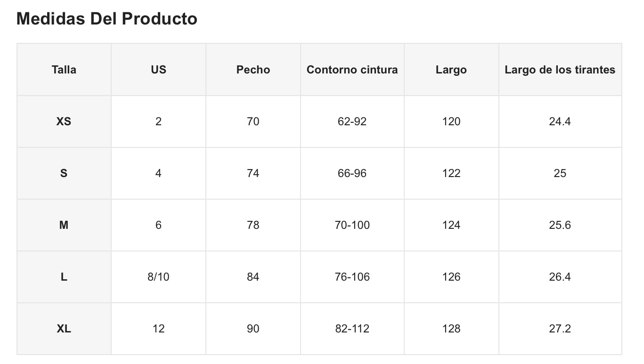Click the length value '128' cell

point(451,329)
